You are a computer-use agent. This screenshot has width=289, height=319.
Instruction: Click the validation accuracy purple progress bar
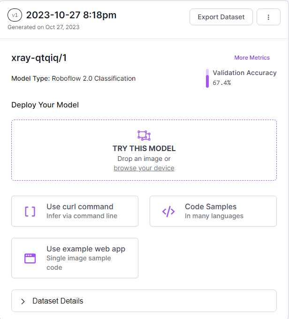(207, 78)
